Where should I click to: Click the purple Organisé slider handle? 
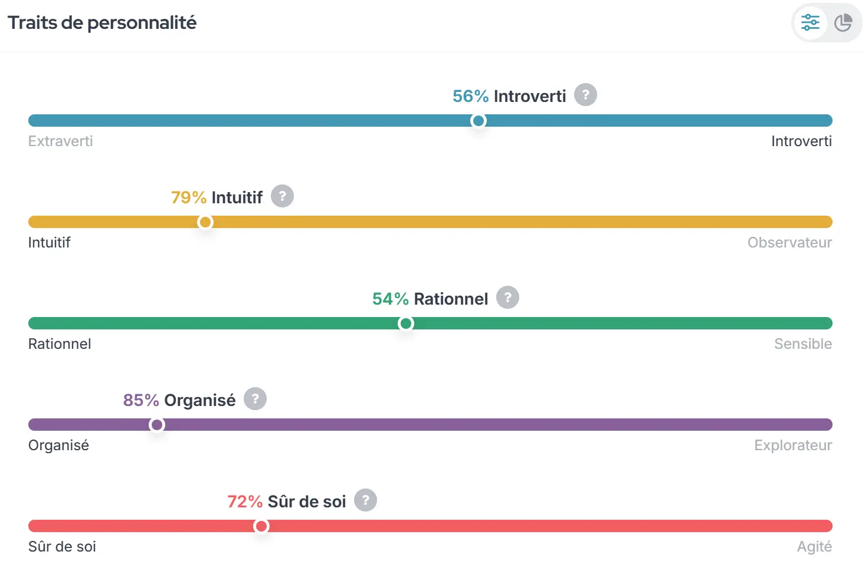point(157,425)
